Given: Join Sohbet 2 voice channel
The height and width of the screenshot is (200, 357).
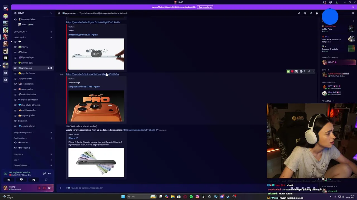Looking at the screenshot, I should (33, 148).
